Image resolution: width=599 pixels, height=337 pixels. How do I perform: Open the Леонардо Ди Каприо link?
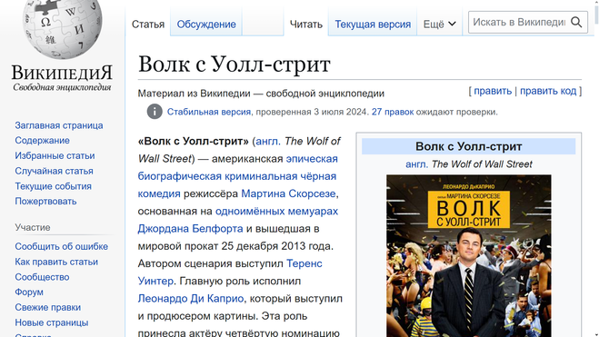click(191, 299)
